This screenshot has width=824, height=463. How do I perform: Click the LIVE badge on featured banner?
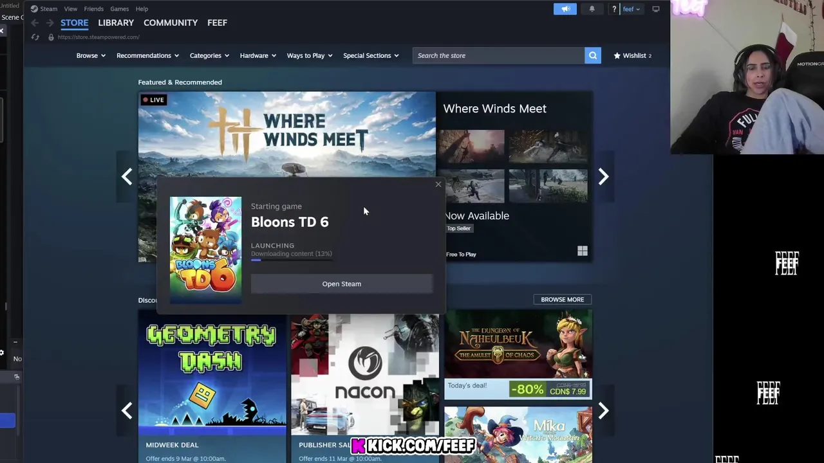(x=154, y=100)
